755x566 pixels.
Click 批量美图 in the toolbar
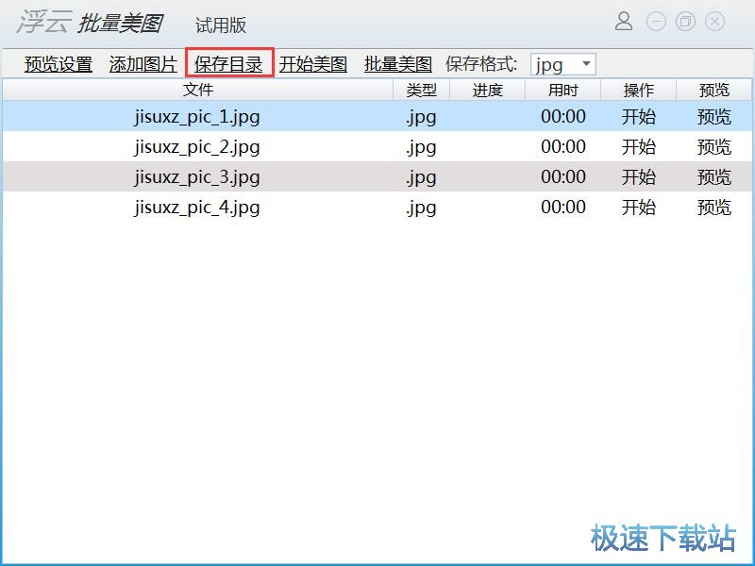pyautogui.click(x=397, y=64)
